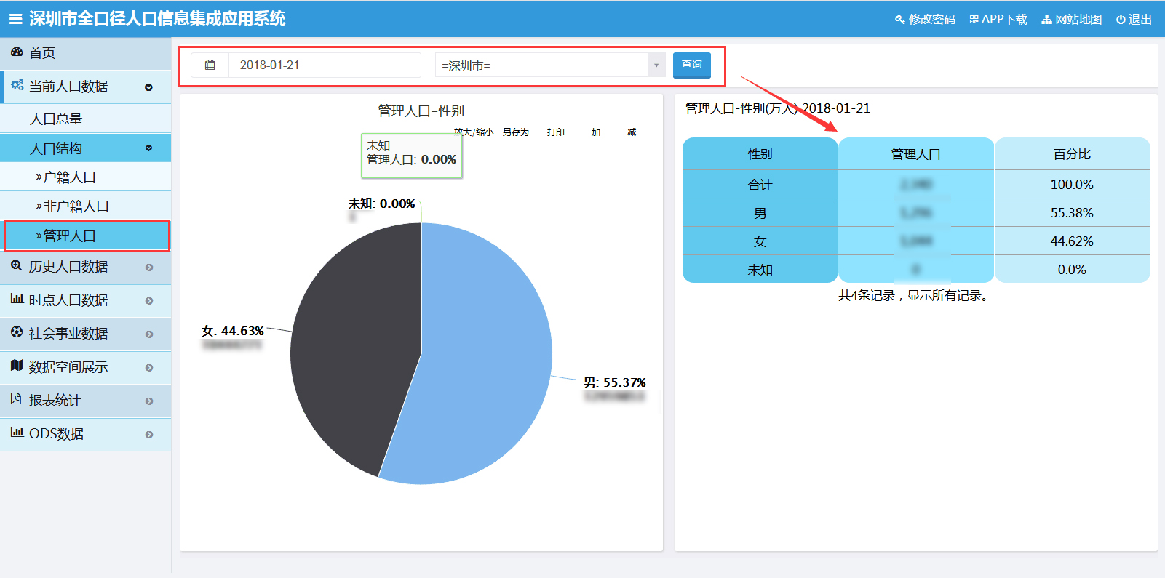Image resolution: width=1165 pixels, height=578 pixels.
Task: Click the 查询 query button
Action: (691, 65)
